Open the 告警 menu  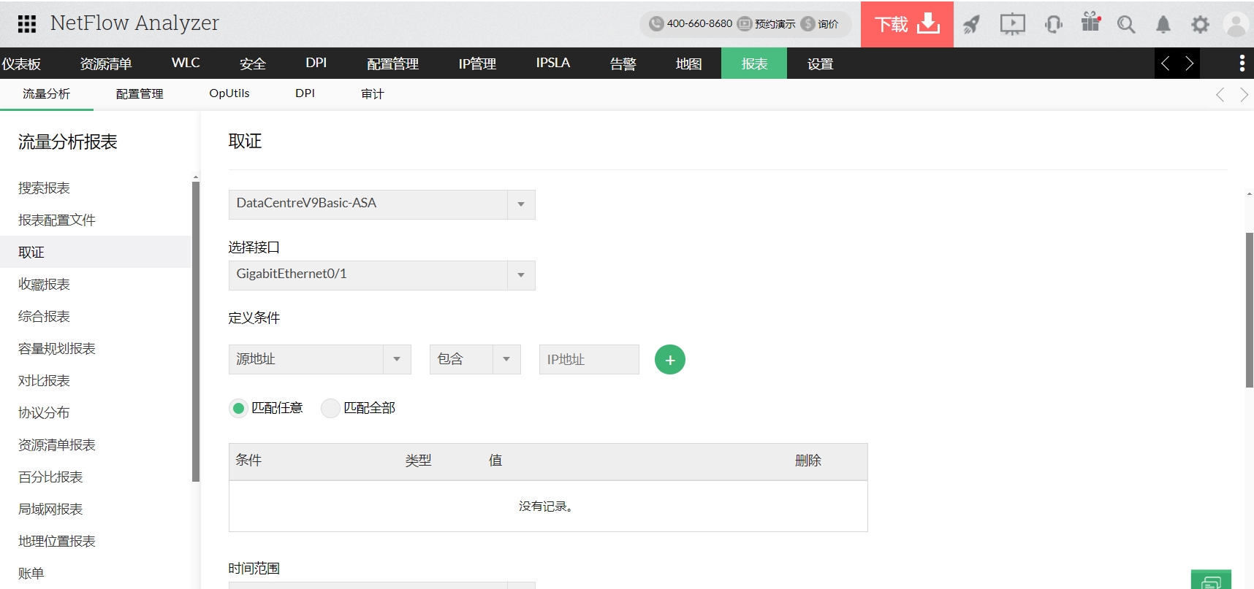(623, 63)
